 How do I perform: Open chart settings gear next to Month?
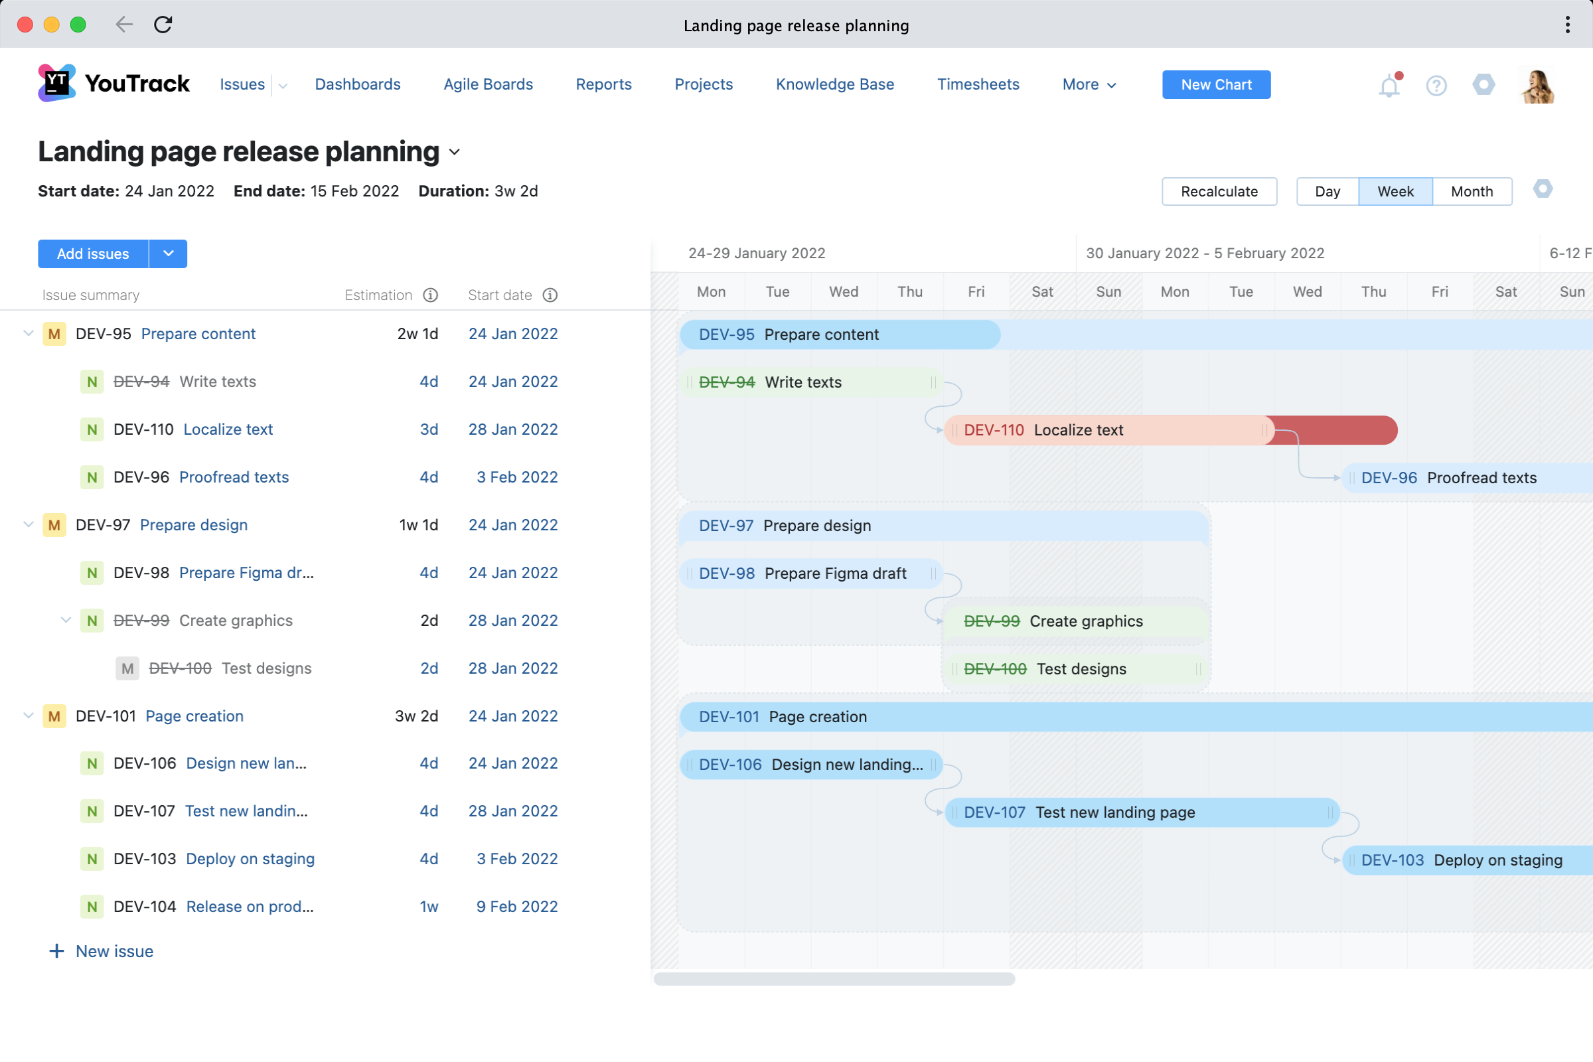click(1542, 189)
